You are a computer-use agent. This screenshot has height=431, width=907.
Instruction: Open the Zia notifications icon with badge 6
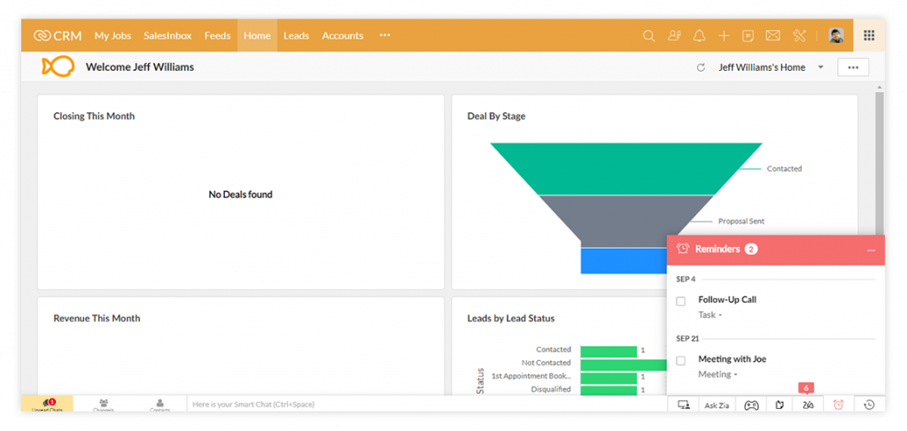click(x=808, y=405)
